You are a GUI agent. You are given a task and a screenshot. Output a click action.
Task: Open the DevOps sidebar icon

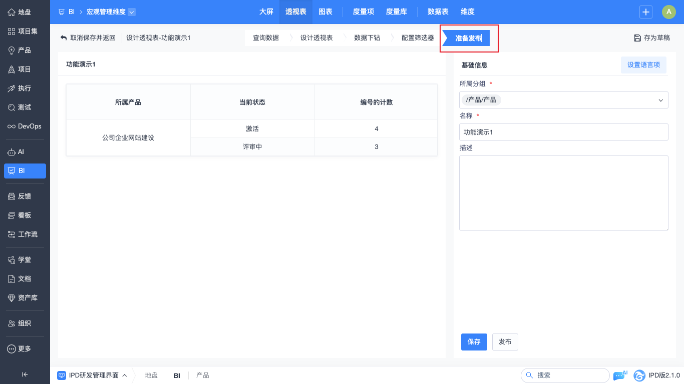pyautogui.click(x=12, y=126)
